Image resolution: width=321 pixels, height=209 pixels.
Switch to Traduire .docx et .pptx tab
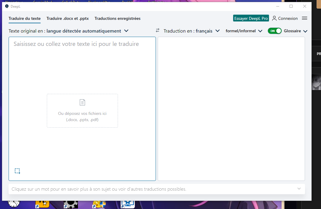[x=68, y=18]
